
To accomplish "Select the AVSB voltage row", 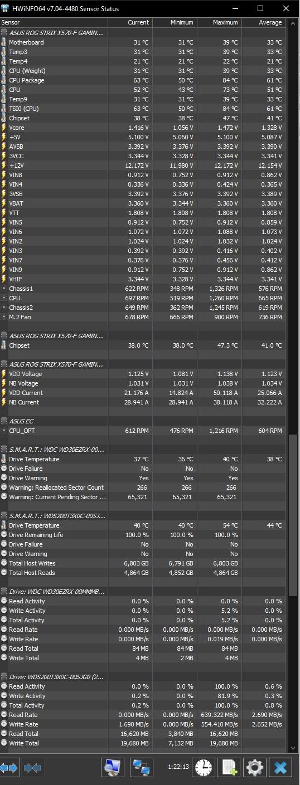I will pos(143,147).
